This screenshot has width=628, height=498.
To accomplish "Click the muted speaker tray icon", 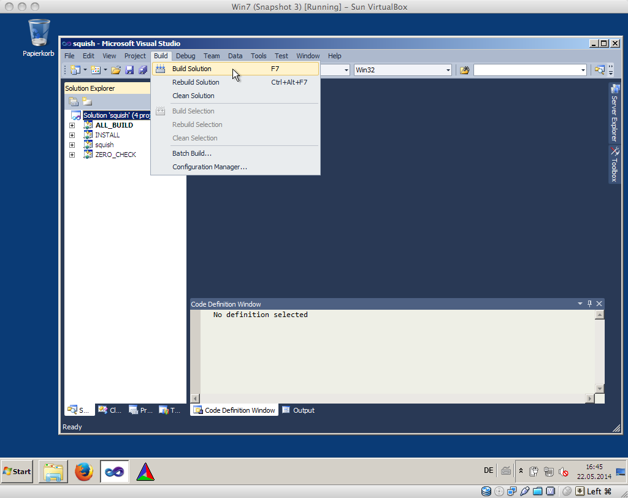I will coord(564,472).
